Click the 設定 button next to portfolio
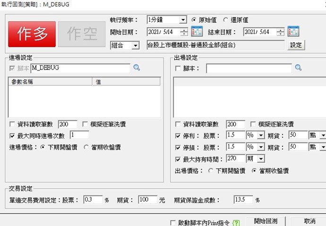Image resolution: width=326 pixels, height=226 pixels. click(296, 45)
